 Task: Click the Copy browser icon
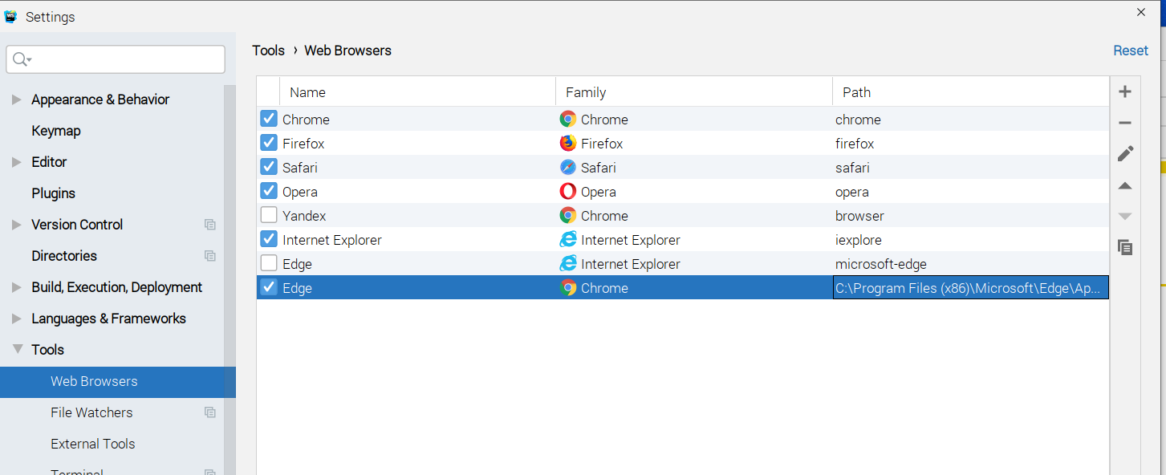coord(1125,247)
